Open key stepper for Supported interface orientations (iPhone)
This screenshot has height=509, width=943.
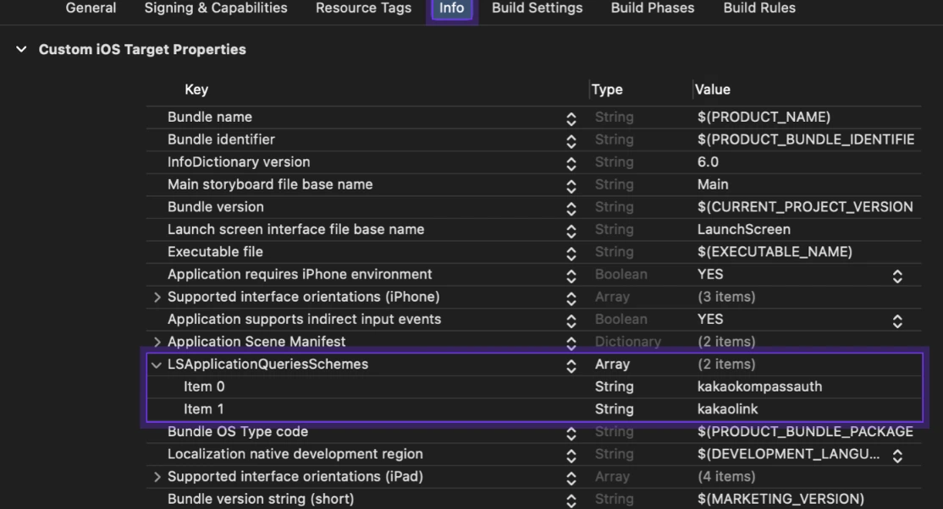[571, 298]
